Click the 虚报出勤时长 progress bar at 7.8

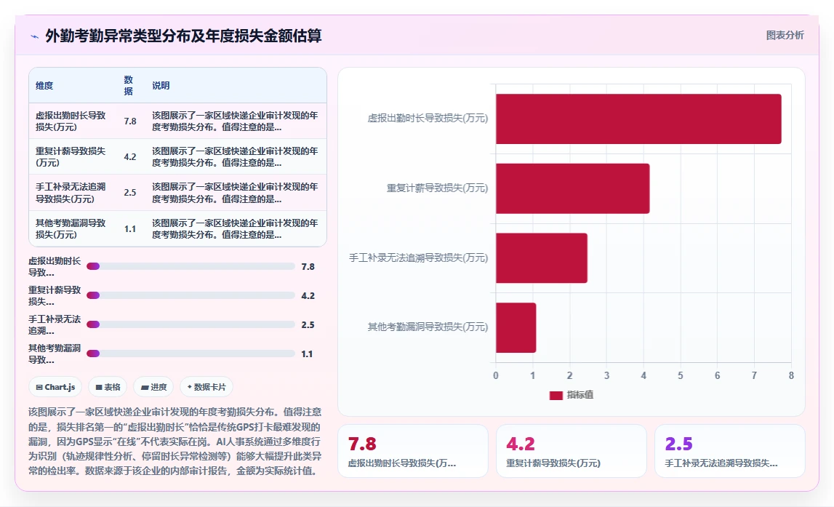click(x=191, y=266)
